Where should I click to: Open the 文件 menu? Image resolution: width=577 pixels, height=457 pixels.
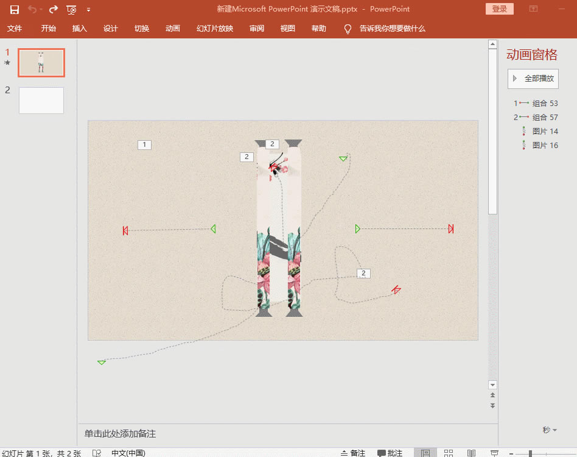coord(15,29)
